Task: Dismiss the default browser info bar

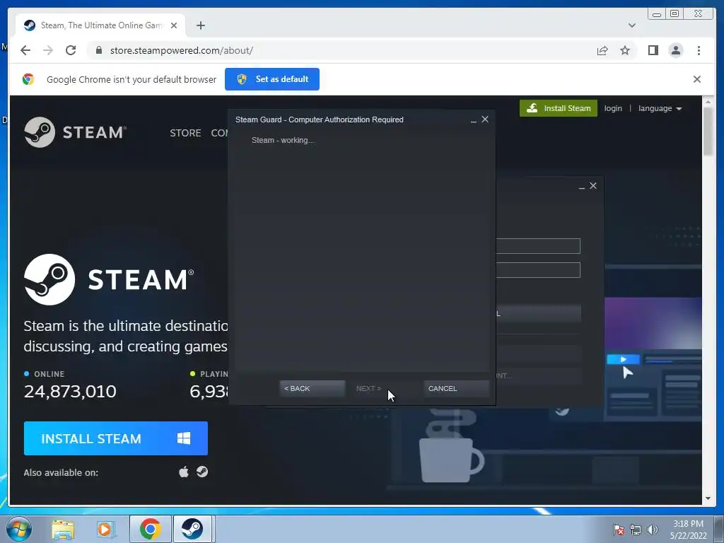Action: 696,79
